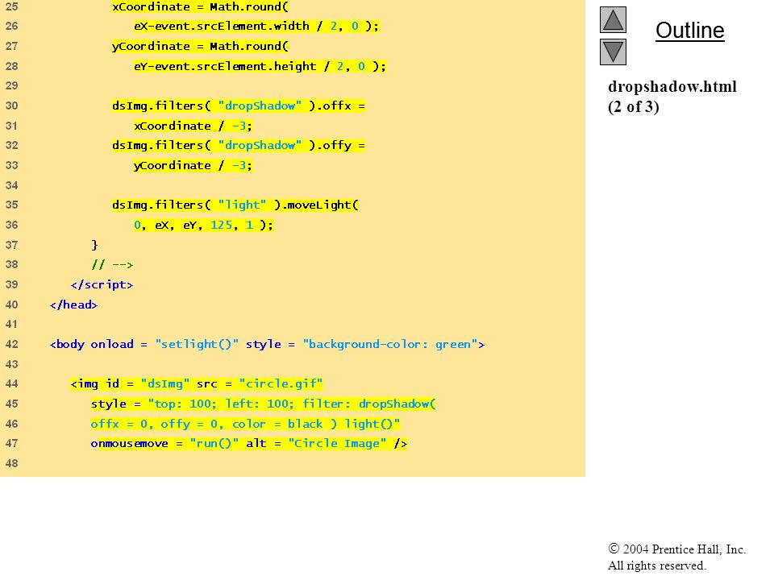Click line number 34

tap(11, 185)
